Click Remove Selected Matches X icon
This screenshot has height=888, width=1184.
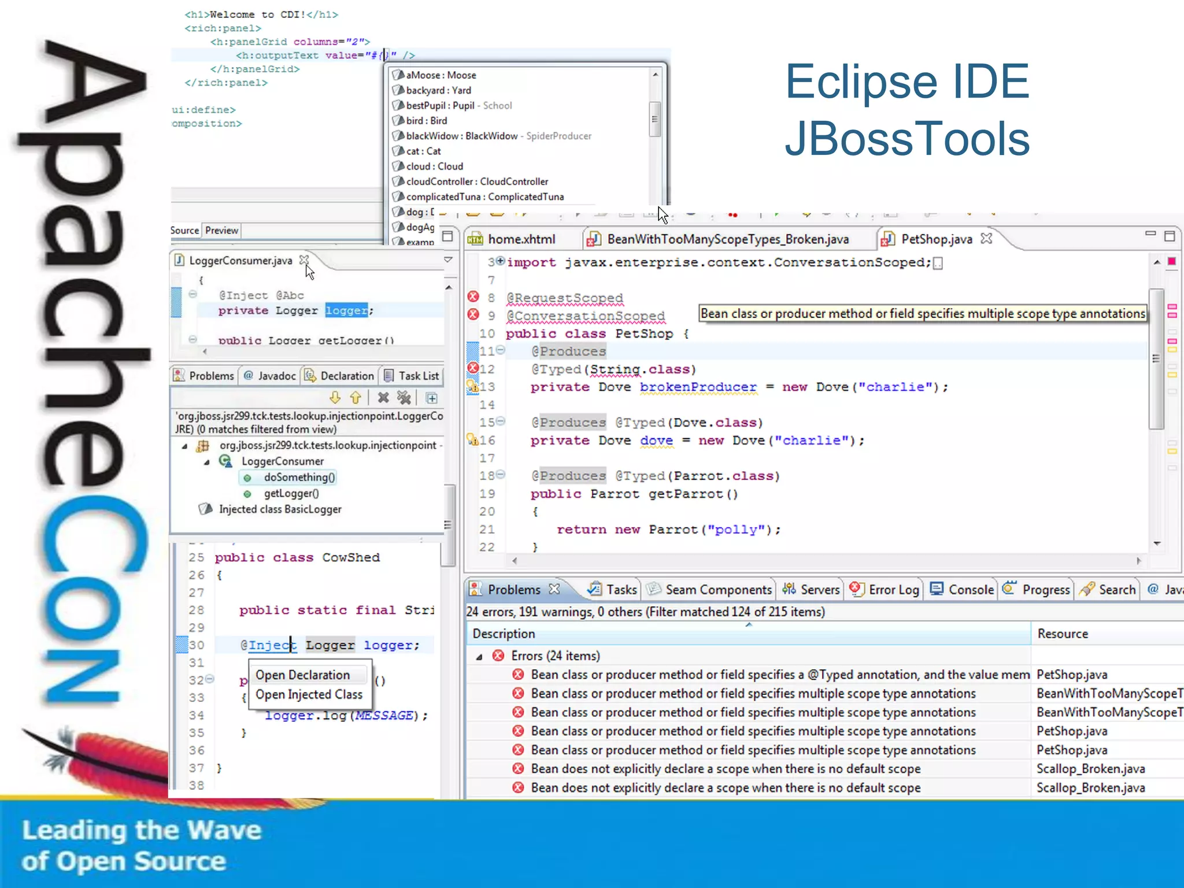click(x=383, y=398)
